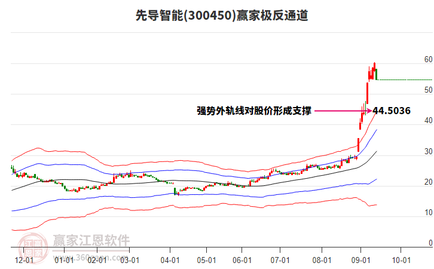
Task: Click the x-axis date 07-01
Action: 280,260
